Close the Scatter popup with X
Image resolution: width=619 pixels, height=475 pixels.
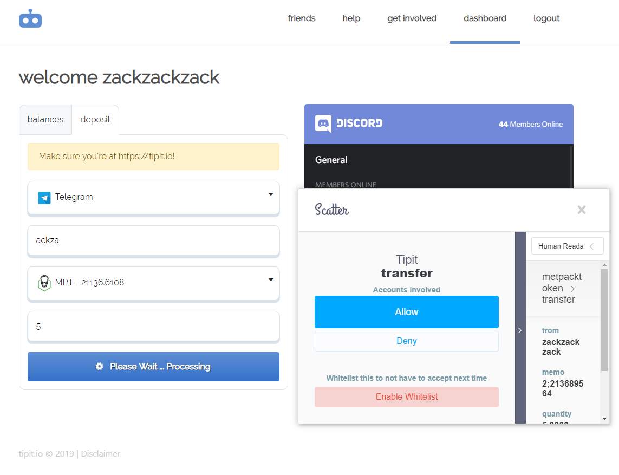click(582, 210)
